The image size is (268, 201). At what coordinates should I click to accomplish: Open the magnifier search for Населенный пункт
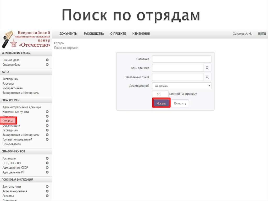(207, 77)
